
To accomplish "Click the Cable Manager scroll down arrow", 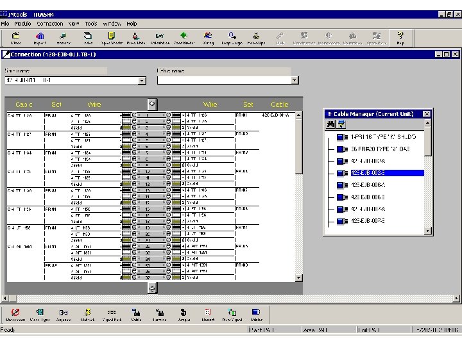I will 427,231.
